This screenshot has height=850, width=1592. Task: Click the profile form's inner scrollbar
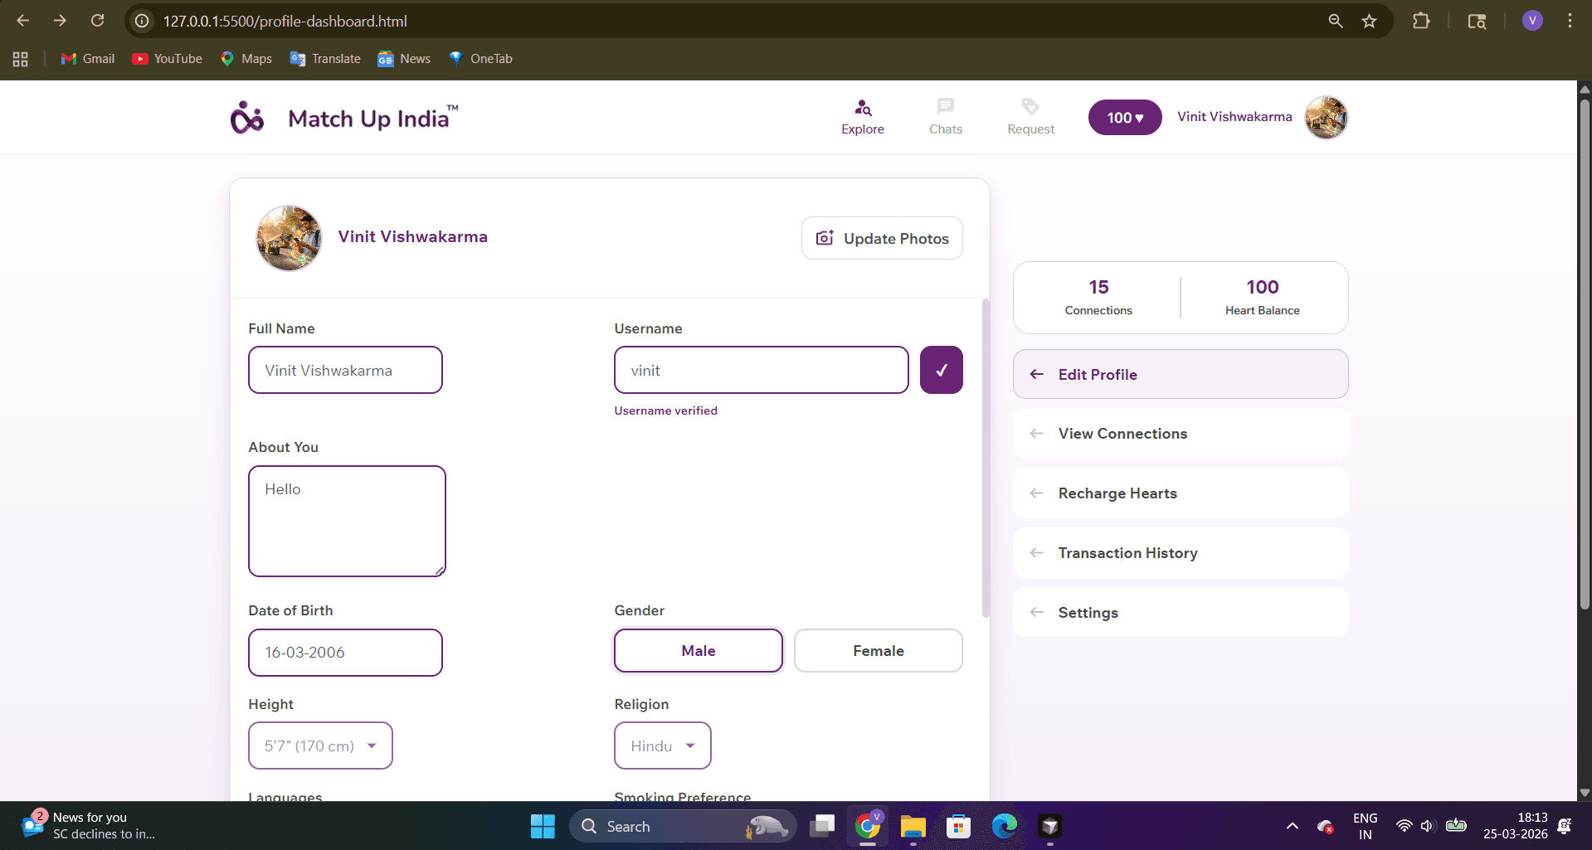tap(986, 458)
